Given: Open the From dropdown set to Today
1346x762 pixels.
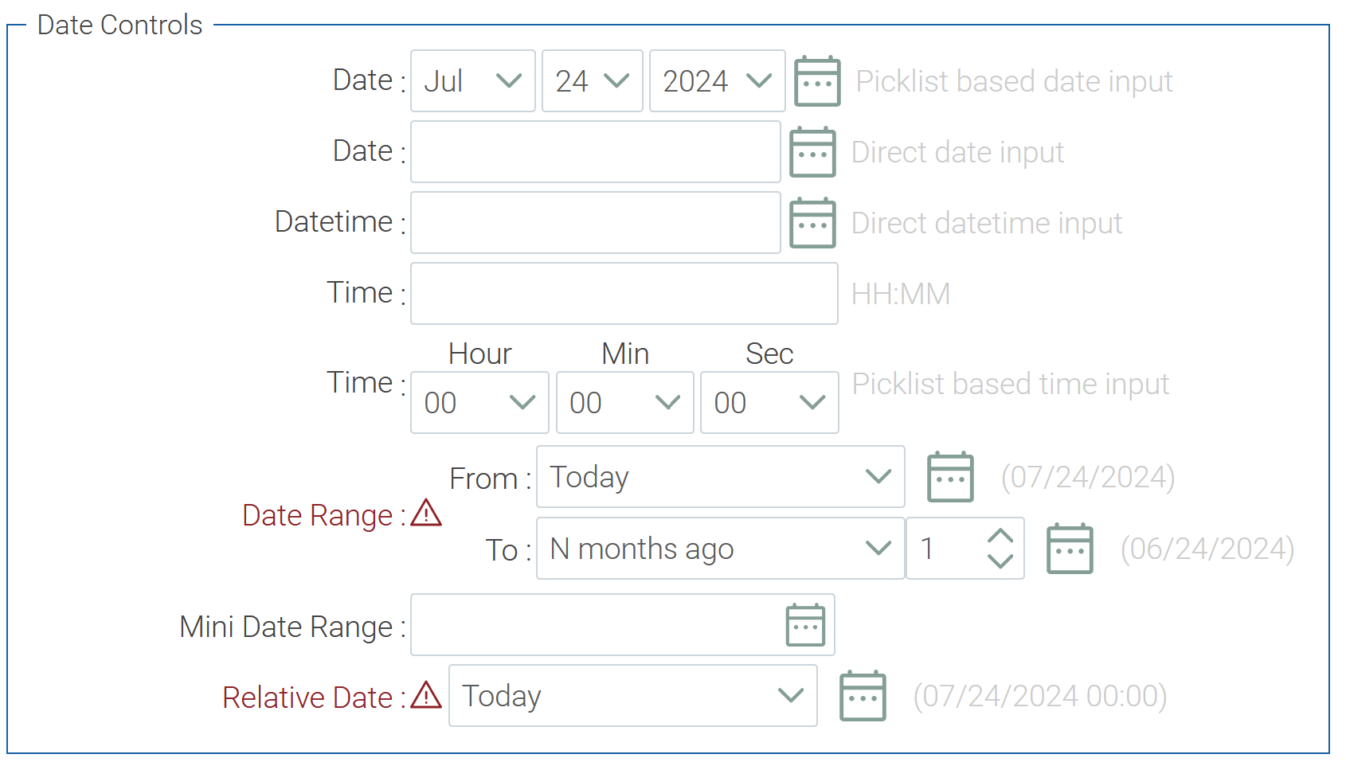Looking at the screenshot, I should 720,477.
